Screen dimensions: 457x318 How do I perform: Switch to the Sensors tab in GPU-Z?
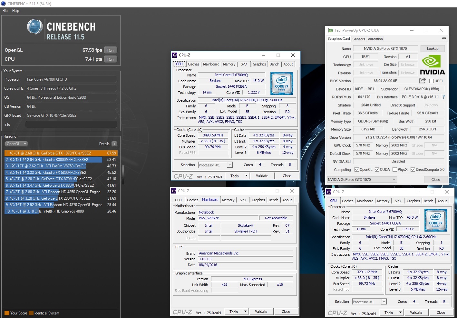[x=358, y=39]
